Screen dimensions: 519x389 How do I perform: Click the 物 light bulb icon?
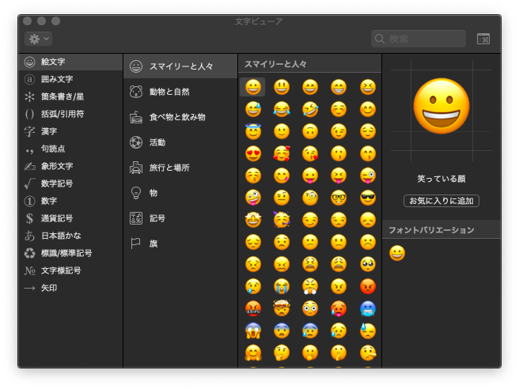pos(136,193)
